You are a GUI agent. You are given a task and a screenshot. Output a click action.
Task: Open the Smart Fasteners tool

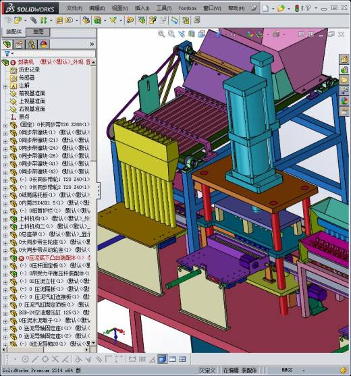point(59,20)
